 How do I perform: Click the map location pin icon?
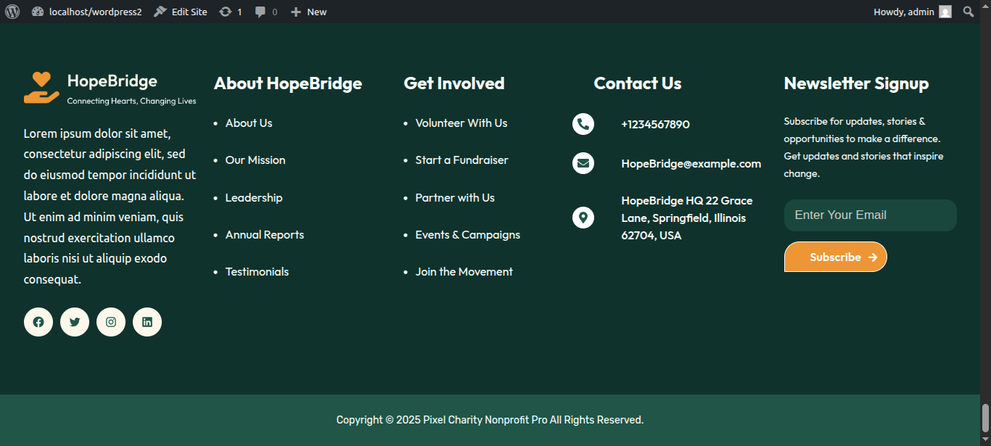pos(583,218)
